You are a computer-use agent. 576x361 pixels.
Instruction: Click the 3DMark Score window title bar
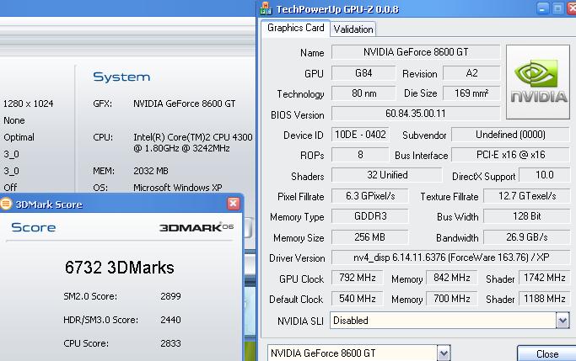(120, 204)
